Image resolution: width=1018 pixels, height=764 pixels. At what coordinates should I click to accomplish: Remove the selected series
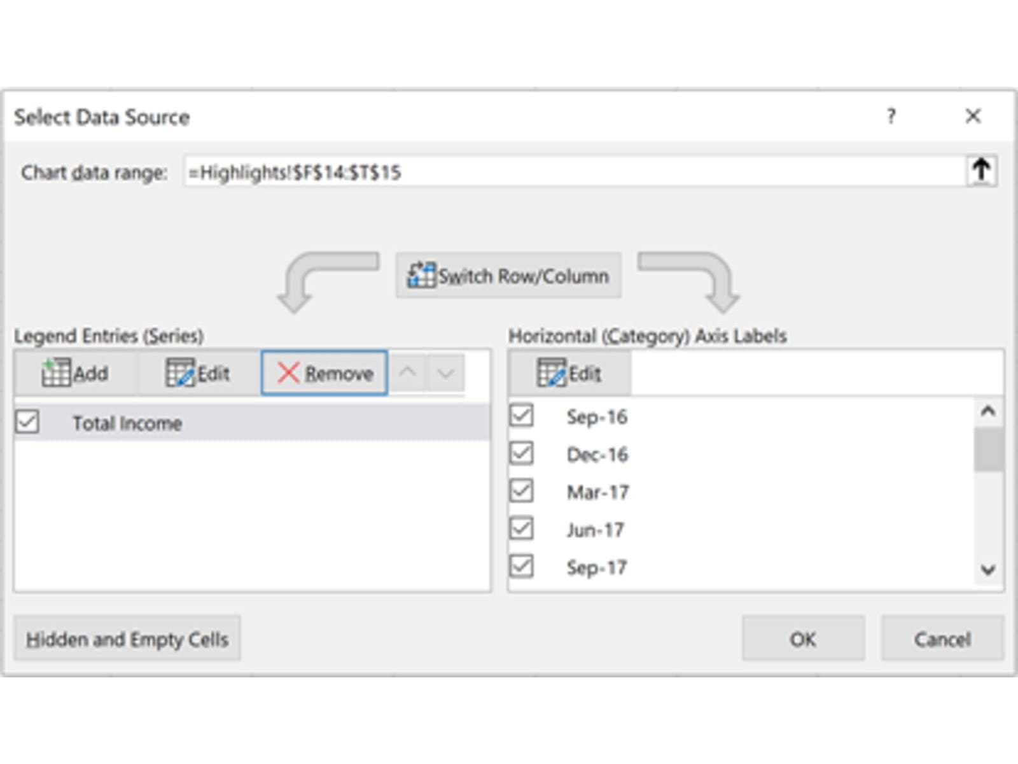point(324,373)
